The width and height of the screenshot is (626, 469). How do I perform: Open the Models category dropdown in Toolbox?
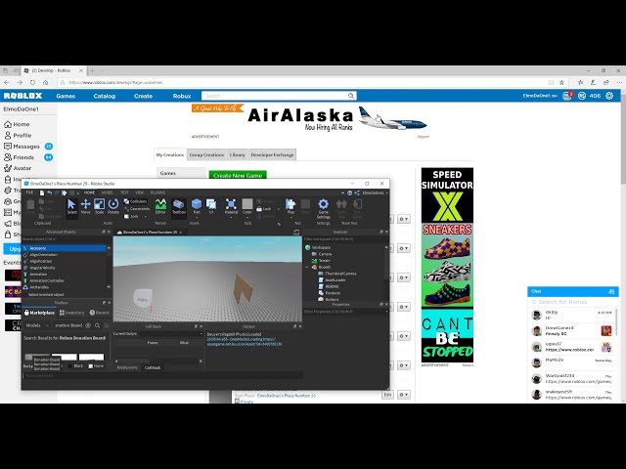pos(37,325)
